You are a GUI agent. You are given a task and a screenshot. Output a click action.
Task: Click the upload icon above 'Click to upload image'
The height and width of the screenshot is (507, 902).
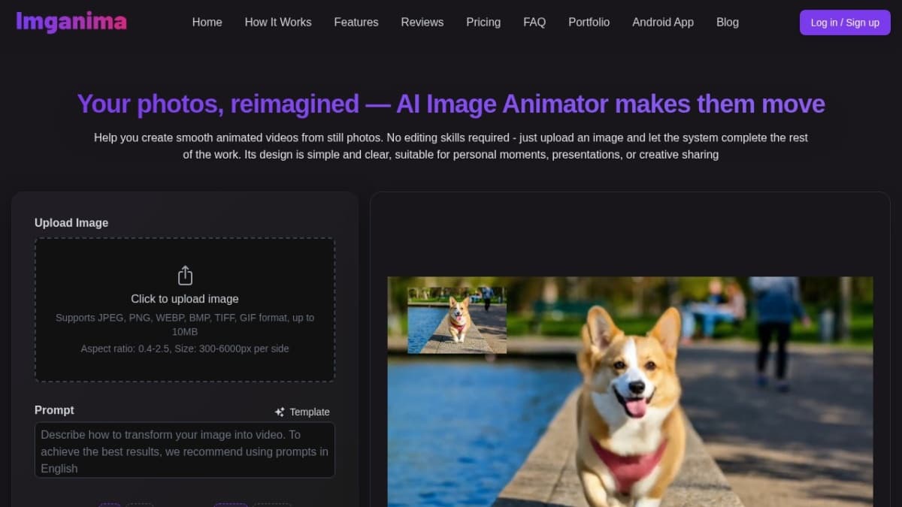(x=185, y=275)
